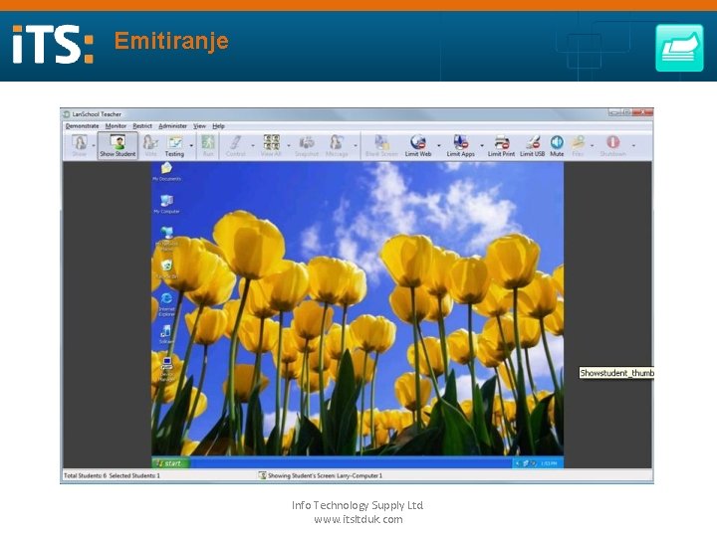
Task: Expand the Message dropdown arrow
Action: pos(356,145)
